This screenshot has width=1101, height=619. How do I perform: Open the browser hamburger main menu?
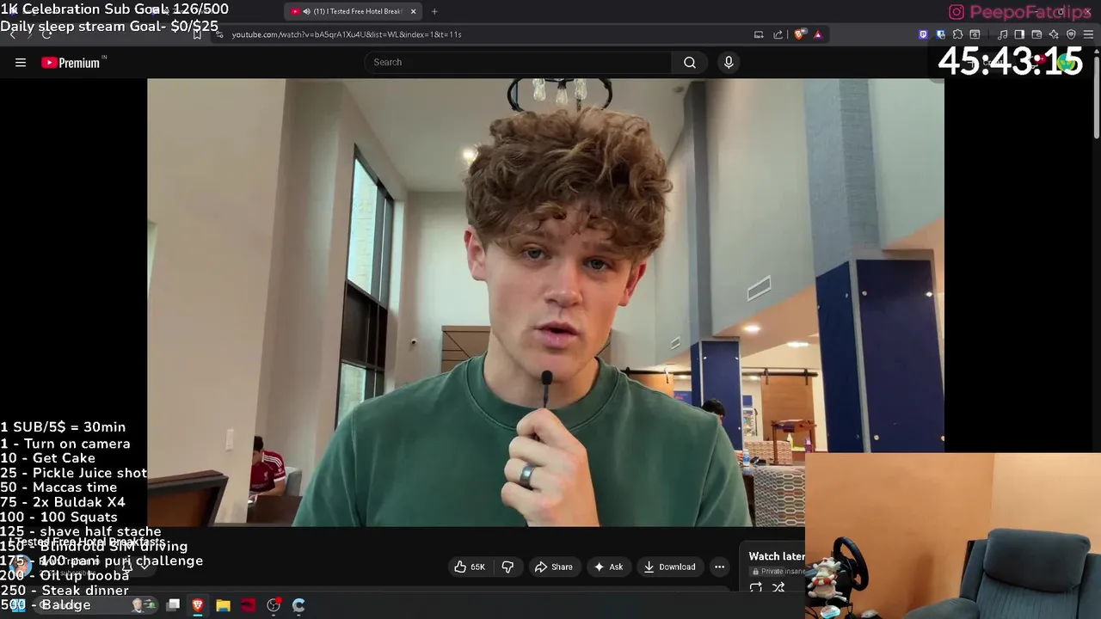point(1088,34)
